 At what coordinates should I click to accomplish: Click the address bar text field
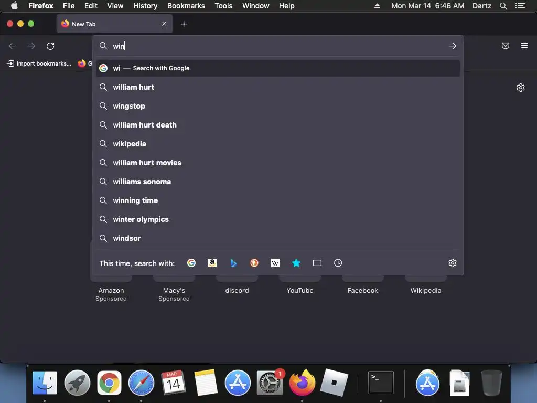pos(277,46)
